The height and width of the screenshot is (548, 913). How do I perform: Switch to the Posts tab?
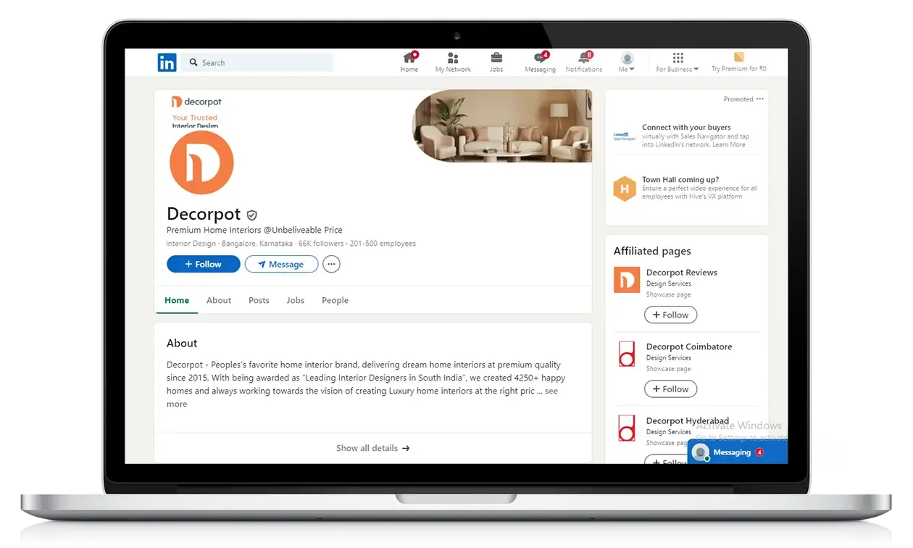(x=259, y=300)
